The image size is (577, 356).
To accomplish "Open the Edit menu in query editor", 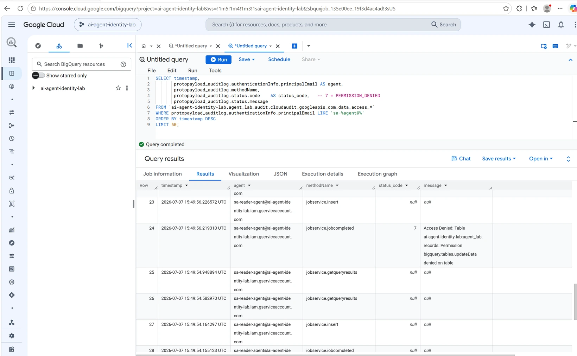I will pyautogui.click(x=172, y=70).
